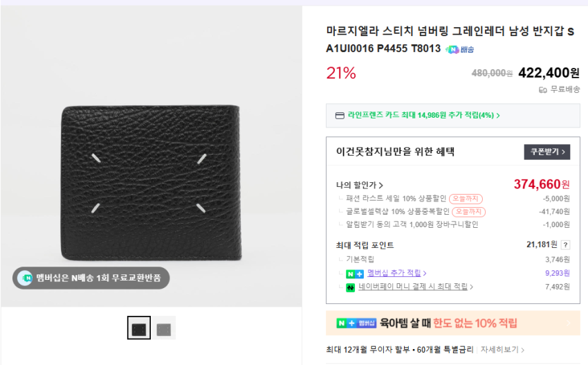
Task: Click the free shipping truck icon
Action: (x=543, y=89)
